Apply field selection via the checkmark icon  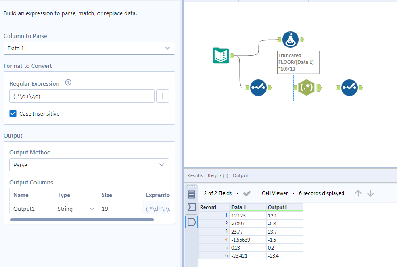pos(247,193)
